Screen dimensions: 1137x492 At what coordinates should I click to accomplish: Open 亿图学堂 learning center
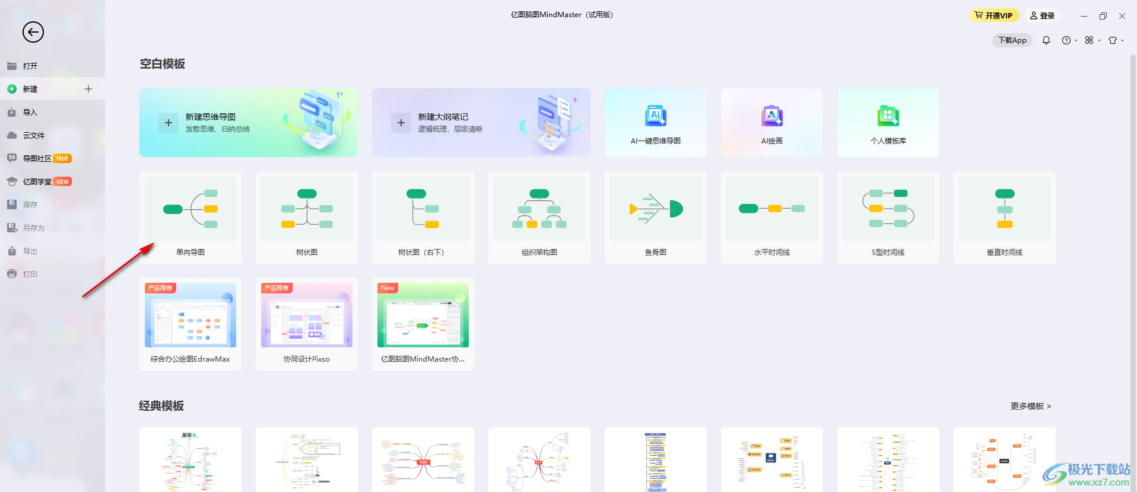[x=52, y=181]
